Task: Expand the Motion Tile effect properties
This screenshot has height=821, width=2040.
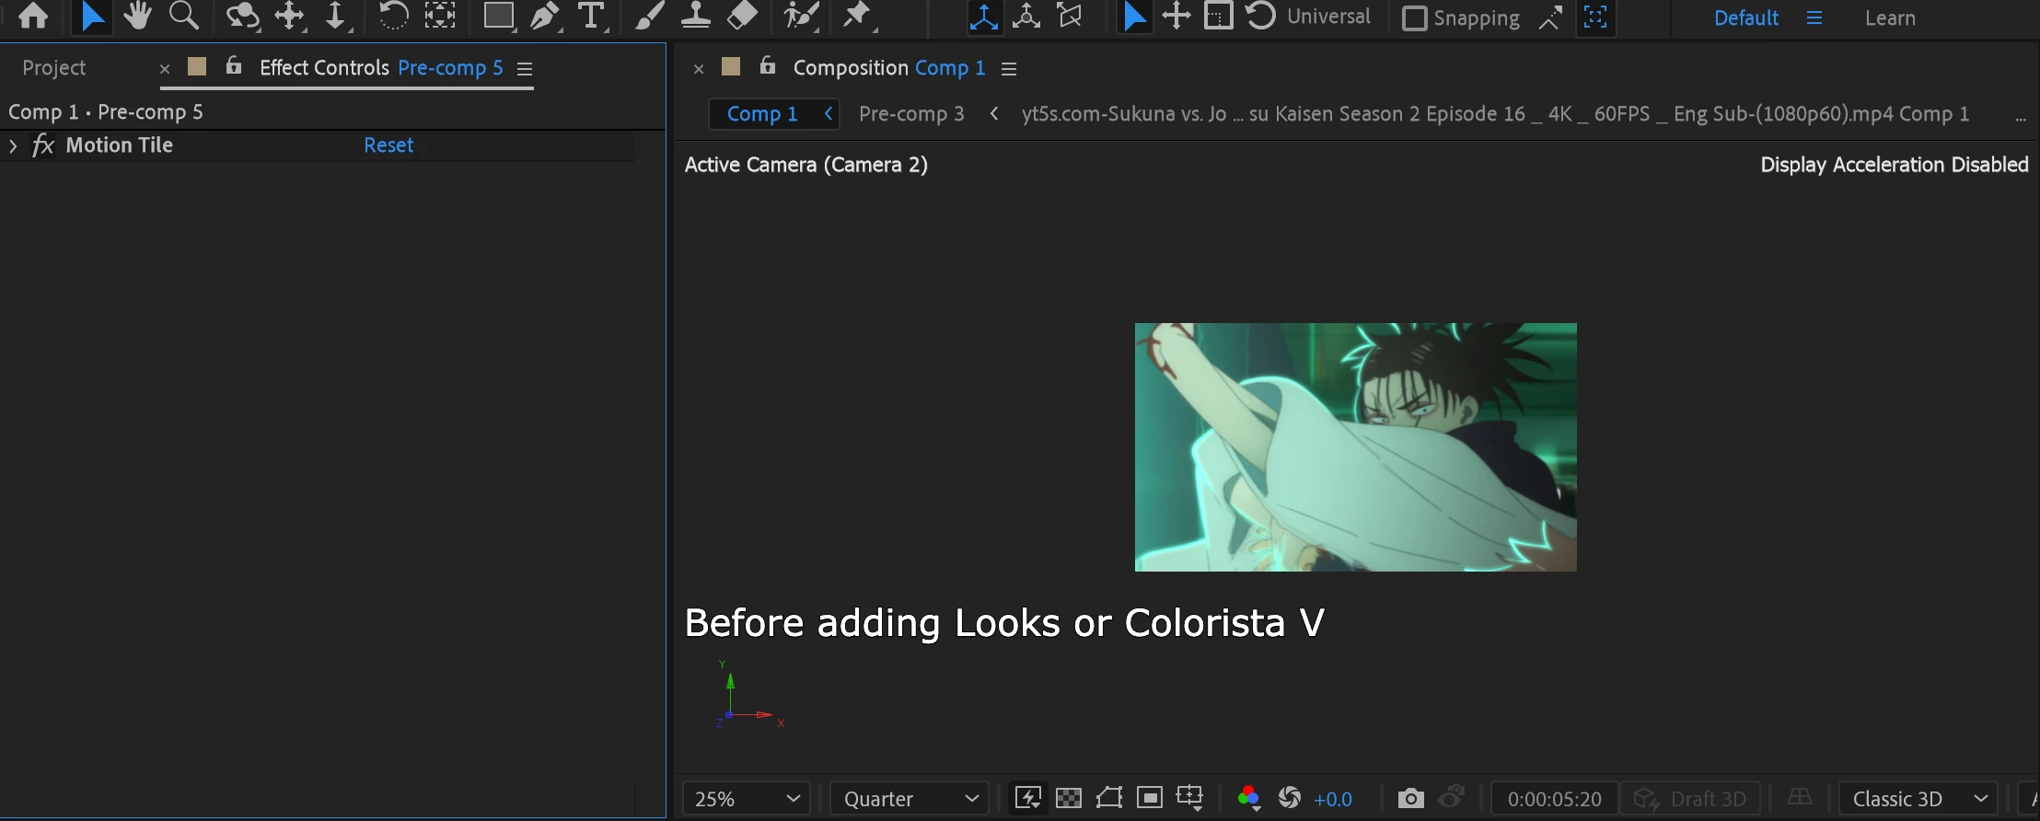Action: [13, 145]
